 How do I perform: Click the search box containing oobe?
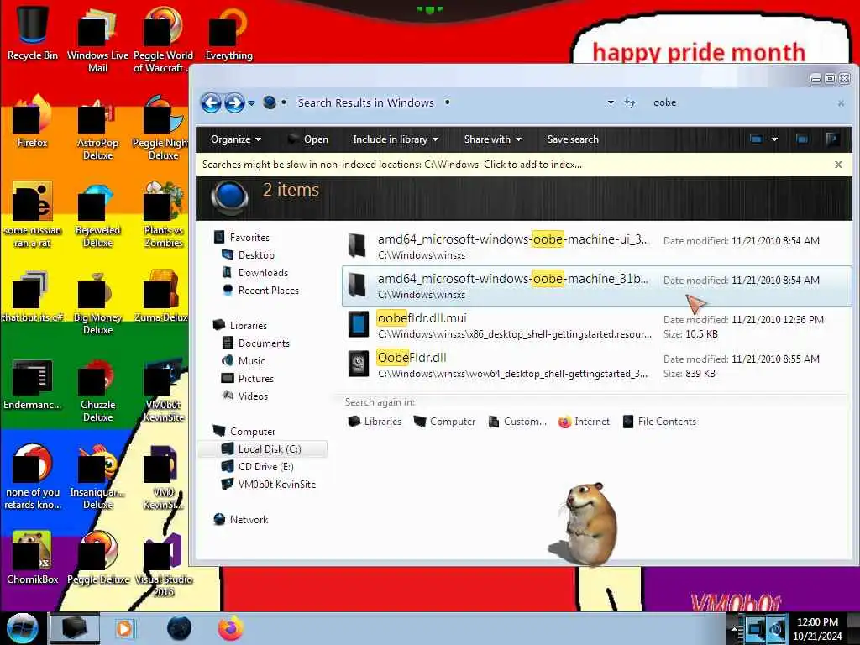pos(741,102)
